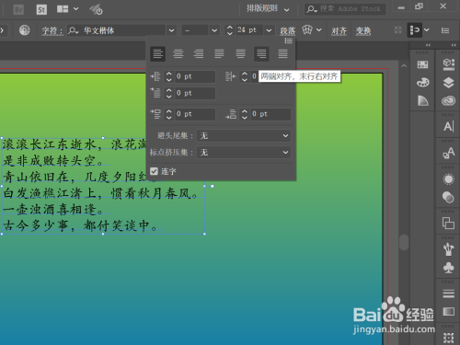Viewport: 460px width, 345px height.
Task: Open the Stroke panel lines icon
Action: pos(448,293)
